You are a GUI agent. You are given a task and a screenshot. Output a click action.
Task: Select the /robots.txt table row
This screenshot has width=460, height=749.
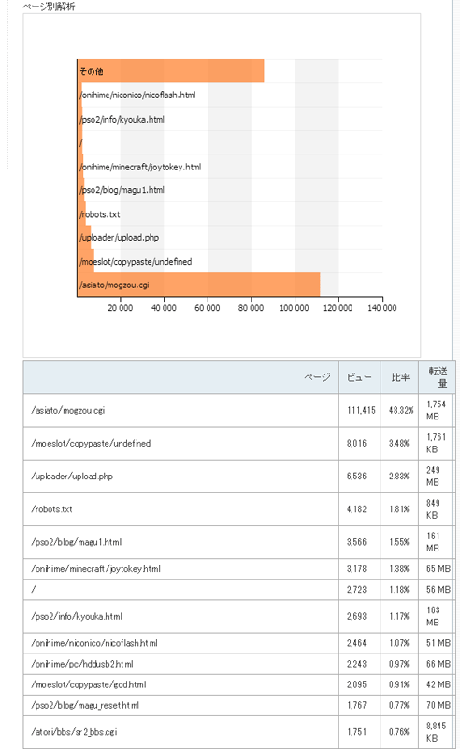point(239,509)
